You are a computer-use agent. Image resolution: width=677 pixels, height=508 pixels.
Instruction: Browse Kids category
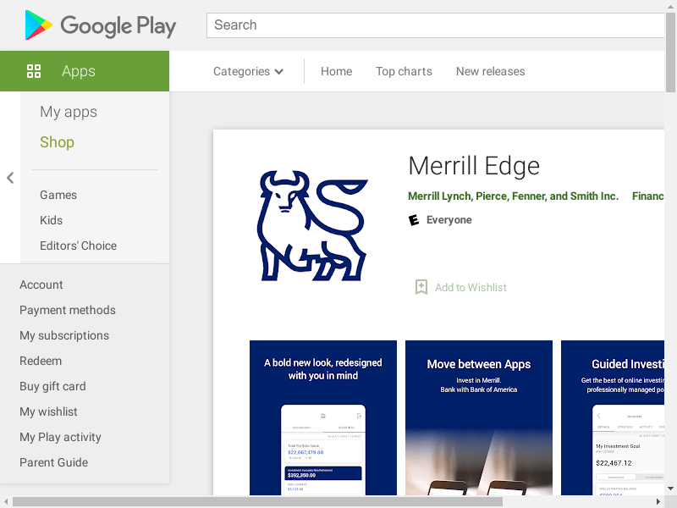pyautogui.click(x=51, y=220)
